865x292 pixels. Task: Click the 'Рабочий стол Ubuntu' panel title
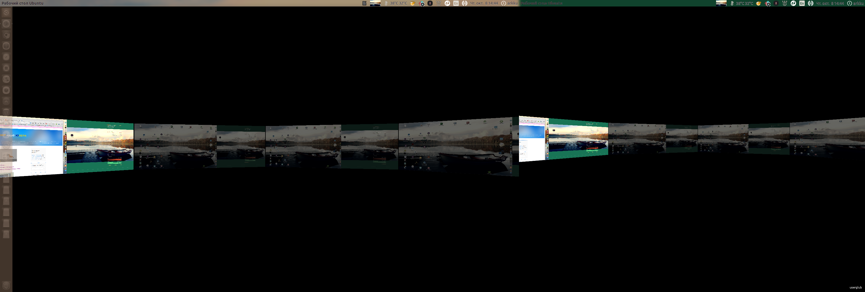click(x=22, y=3)
